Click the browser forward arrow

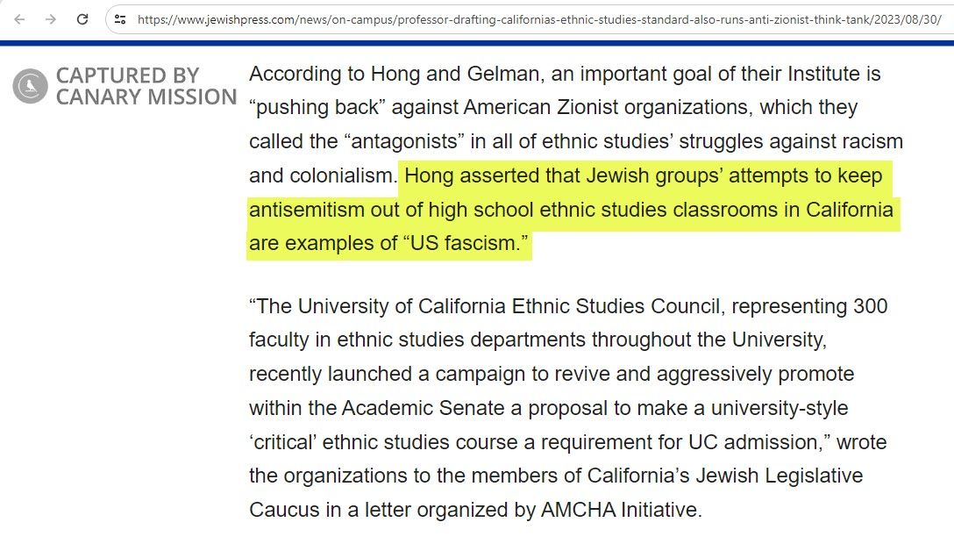51,18
